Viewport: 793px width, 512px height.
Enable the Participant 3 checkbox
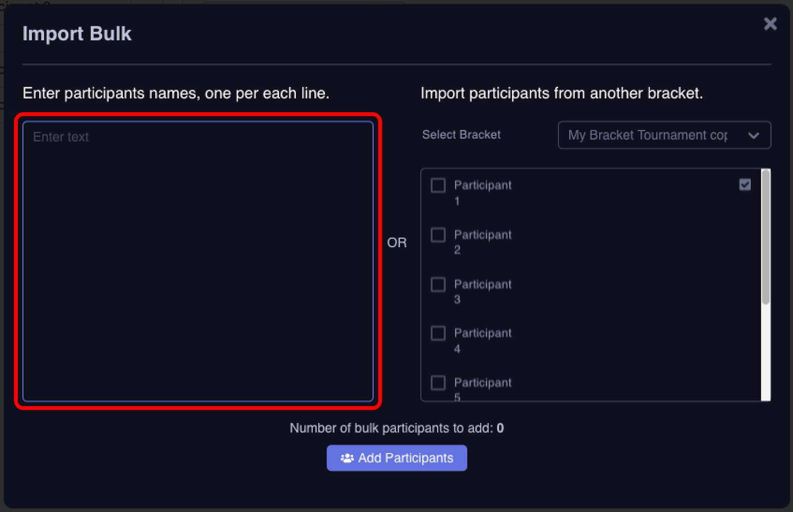pyautogui.click(x=438, y=284)
